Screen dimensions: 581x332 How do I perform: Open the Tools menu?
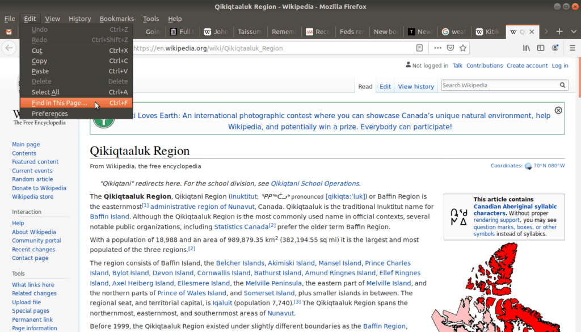pyautogui.click(x=151, y=19)
